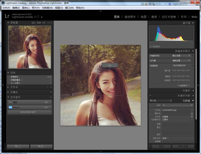Click the 同步设置 button
The width and height of the screenshot is (201, 154).
pos(183,146)
